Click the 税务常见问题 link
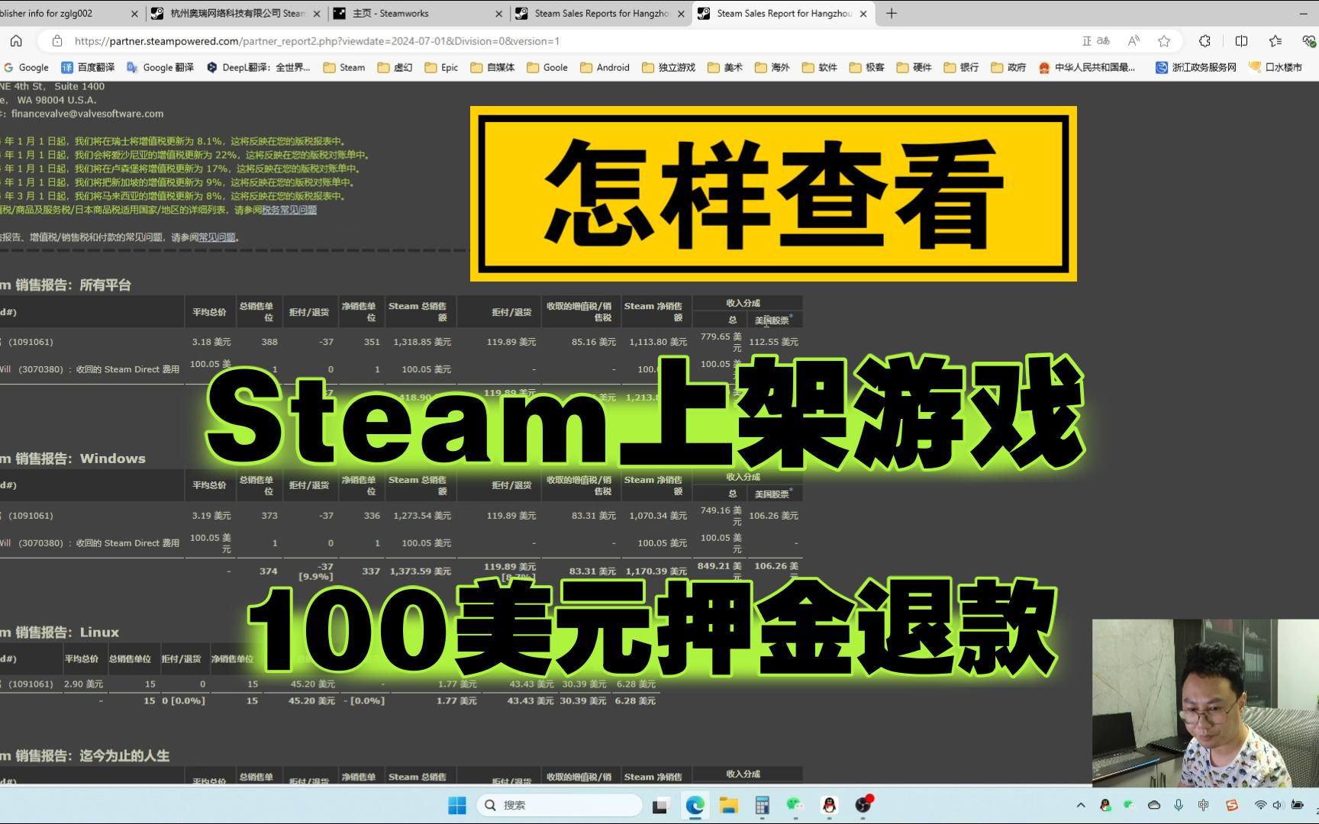The width and height of the screenshot is (1319, 824). tap(289, 210)
